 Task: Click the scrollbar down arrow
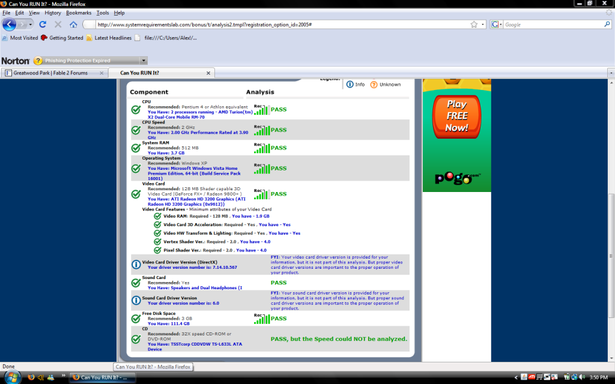611,358
